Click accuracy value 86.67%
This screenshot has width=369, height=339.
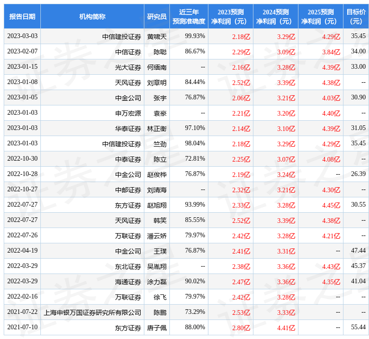(x=195, y=51)
